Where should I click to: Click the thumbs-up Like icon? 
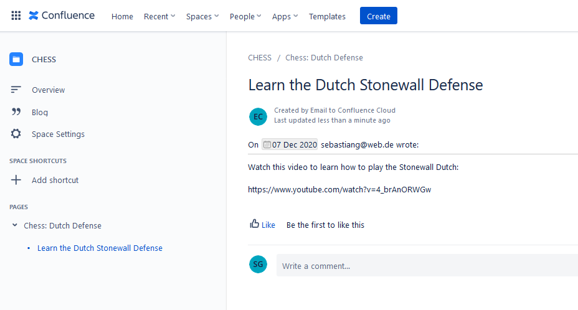pos(254,223)
